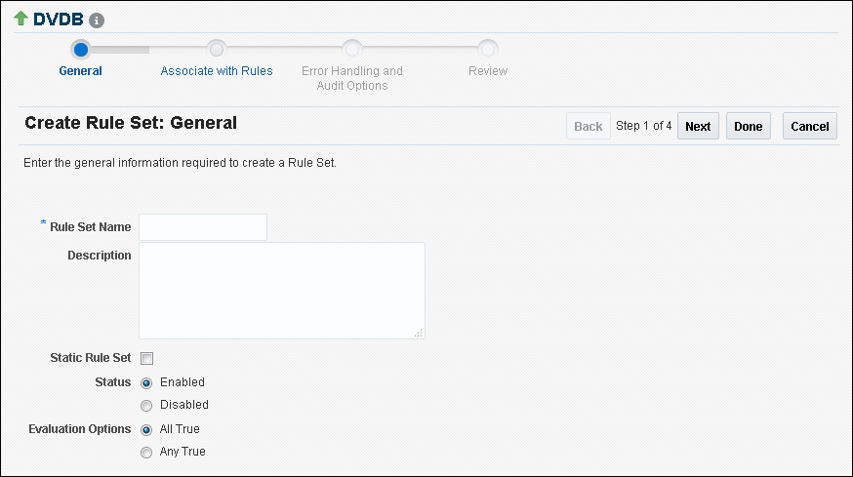Select All True evaluation option
This screenshot has height=477, width=853.
[147, 429]
